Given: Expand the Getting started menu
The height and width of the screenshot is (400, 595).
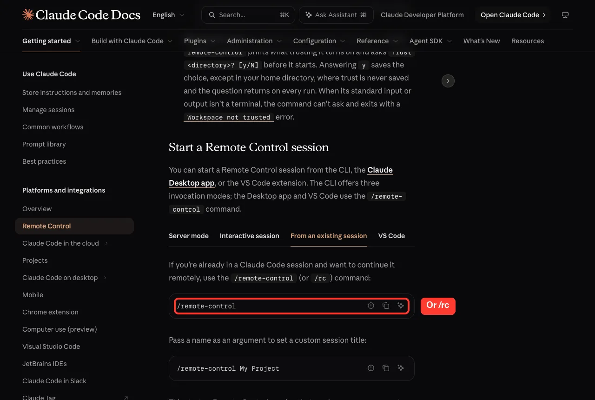Looking at the screenshot, I should 51,41.
